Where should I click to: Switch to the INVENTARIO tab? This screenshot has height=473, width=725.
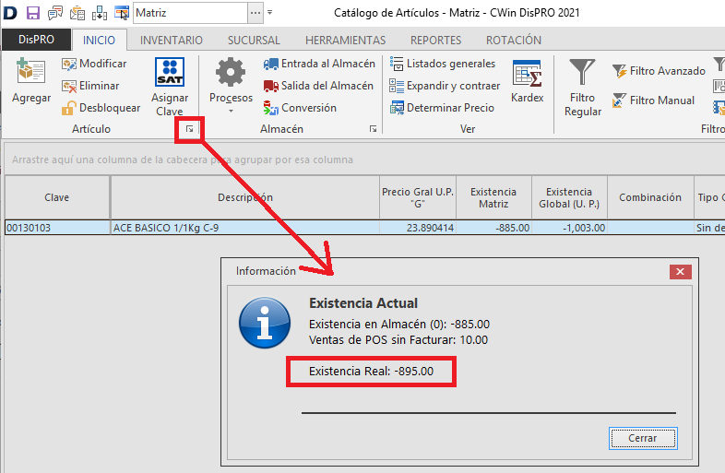tap(171, 41)
